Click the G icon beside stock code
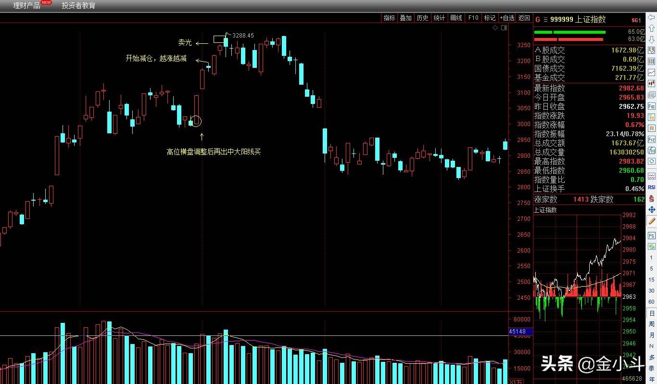 click(538, 20)
